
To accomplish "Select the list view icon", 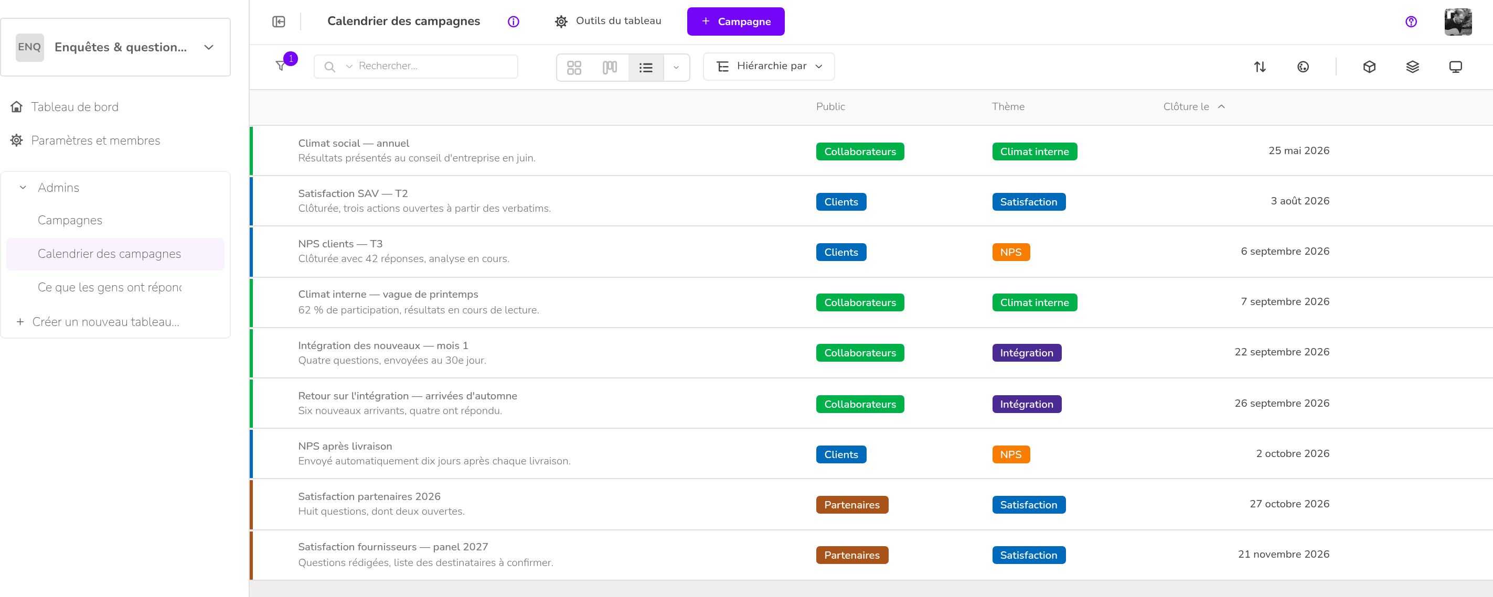I will pos(646,67).
